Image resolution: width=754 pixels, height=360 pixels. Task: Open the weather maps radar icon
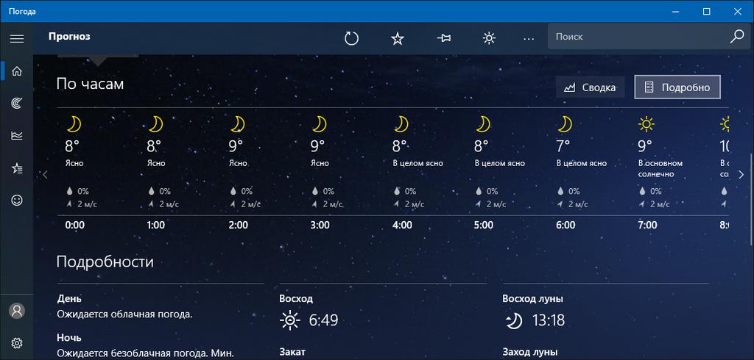(x=17, y=104)
